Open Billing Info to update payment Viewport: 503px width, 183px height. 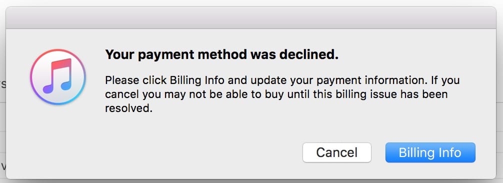(x=430, y=152)
